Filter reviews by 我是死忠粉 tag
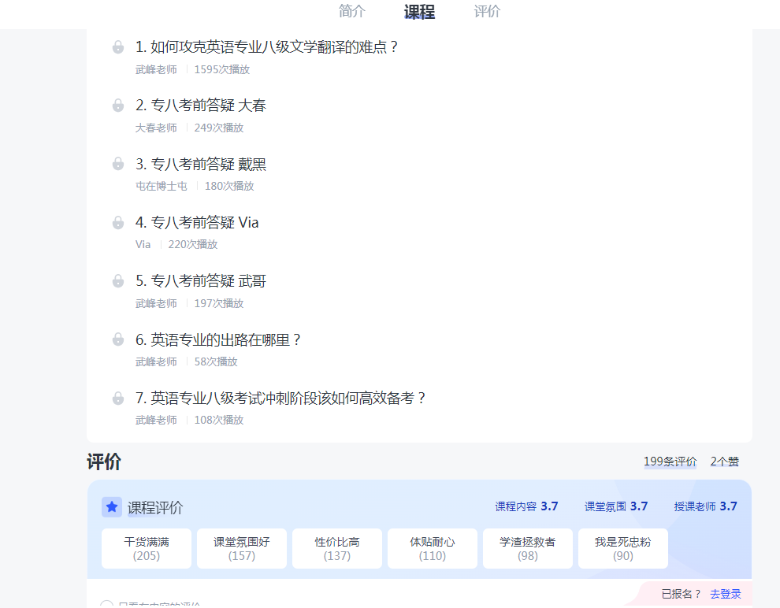Image resolution: width=780 pixels, height=608 pixels. click(x=623, y=548)
